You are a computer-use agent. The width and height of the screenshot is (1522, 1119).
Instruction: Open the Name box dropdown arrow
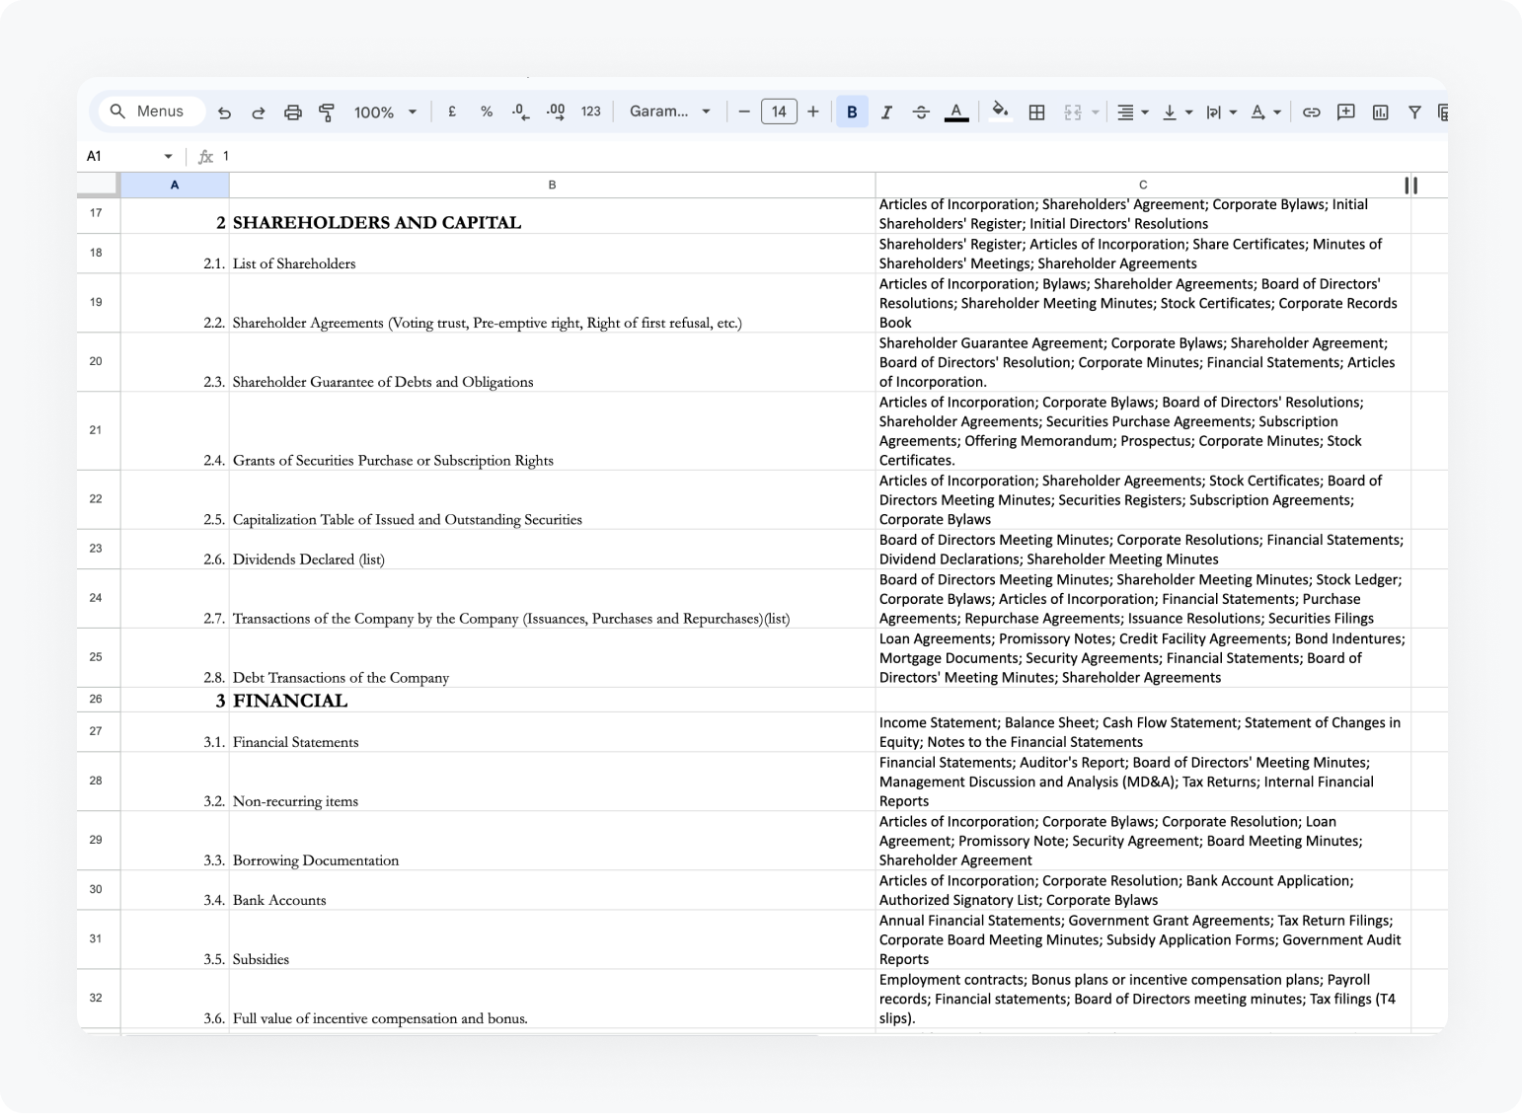tap(168, 156)
